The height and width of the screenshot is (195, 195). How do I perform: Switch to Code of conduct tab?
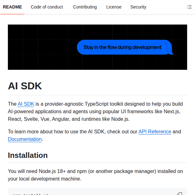click(x=47, y=7)
